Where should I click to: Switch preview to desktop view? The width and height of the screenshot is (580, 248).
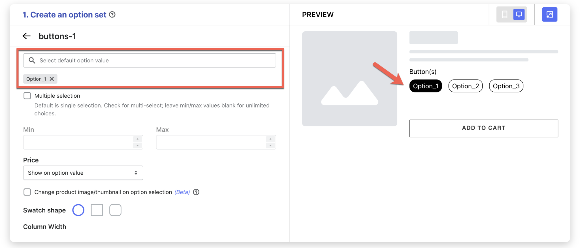click(x=519, y=15)
